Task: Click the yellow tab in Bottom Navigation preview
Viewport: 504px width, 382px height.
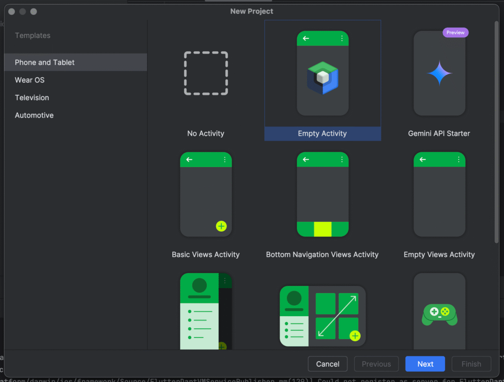Action: pyautogui.click(x=322, y=229)
